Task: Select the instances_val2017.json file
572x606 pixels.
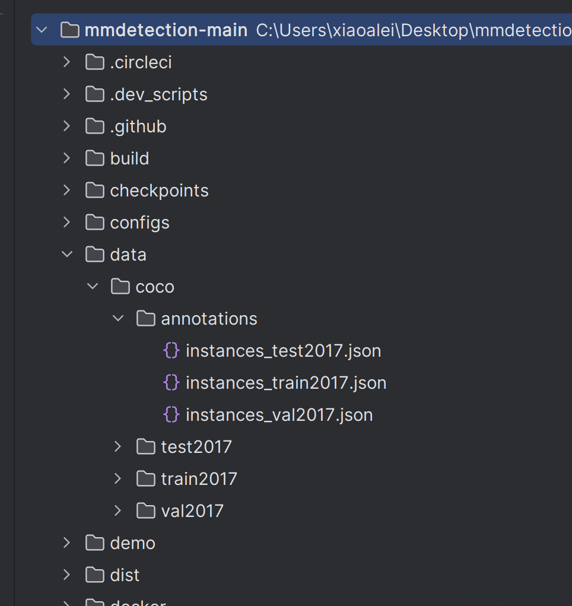Action: 279,415
